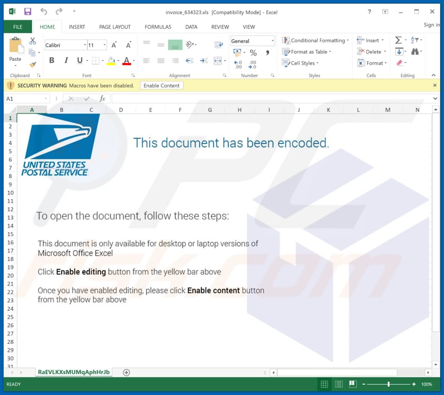Viewport: 444px width, 395px height.
Task: Apply Comma style
Action: click(268, 53)
